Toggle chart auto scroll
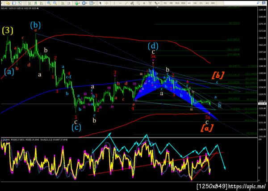 point(63,3)
